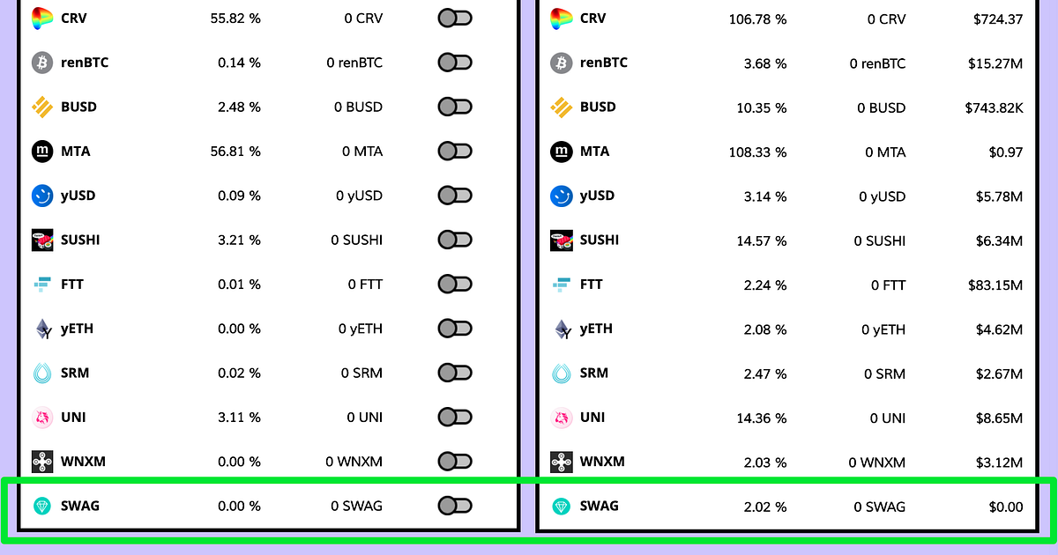Click the CRV token icon
The image size is (1058, 555).
click(39, 18)
